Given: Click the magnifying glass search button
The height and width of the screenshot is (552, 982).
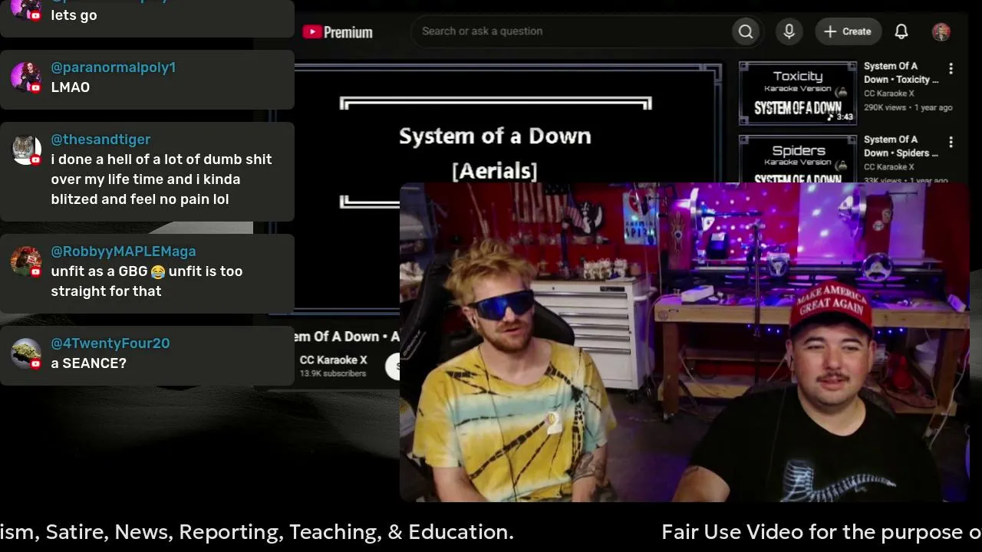Looking at the screenshot, I should pos(746,31).
